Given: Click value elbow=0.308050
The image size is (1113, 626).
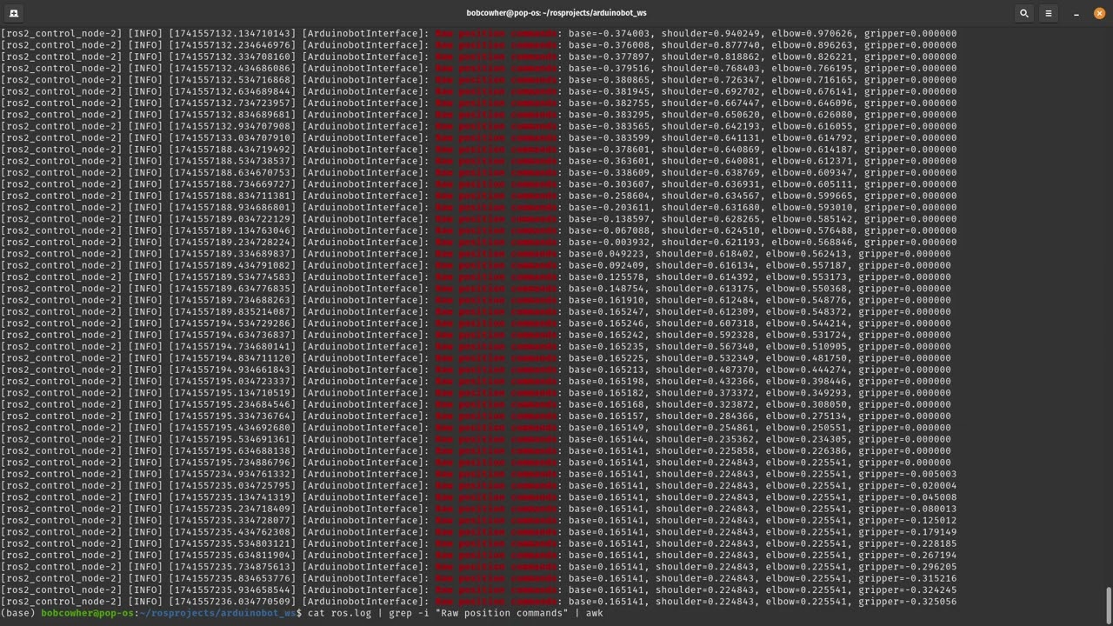Looking at the screenshot, I should [806, 404].
